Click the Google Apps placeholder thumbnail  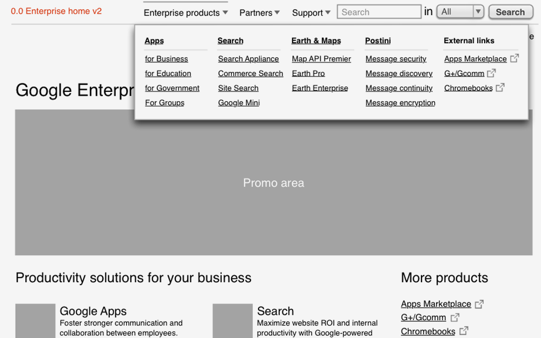click(35, 321)
